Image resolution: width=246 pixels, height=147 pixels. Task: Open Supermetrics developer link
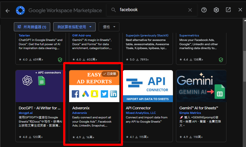point(189,35)
